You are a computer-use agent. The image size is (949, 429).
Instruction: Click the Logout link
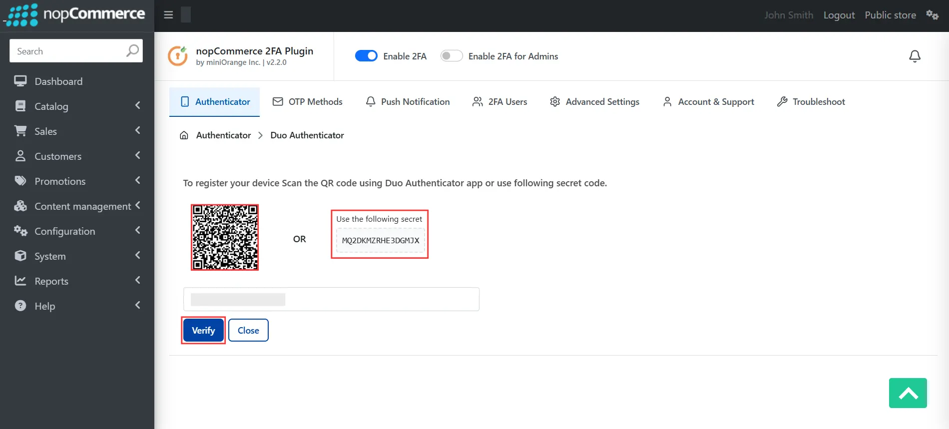(839, 15)
